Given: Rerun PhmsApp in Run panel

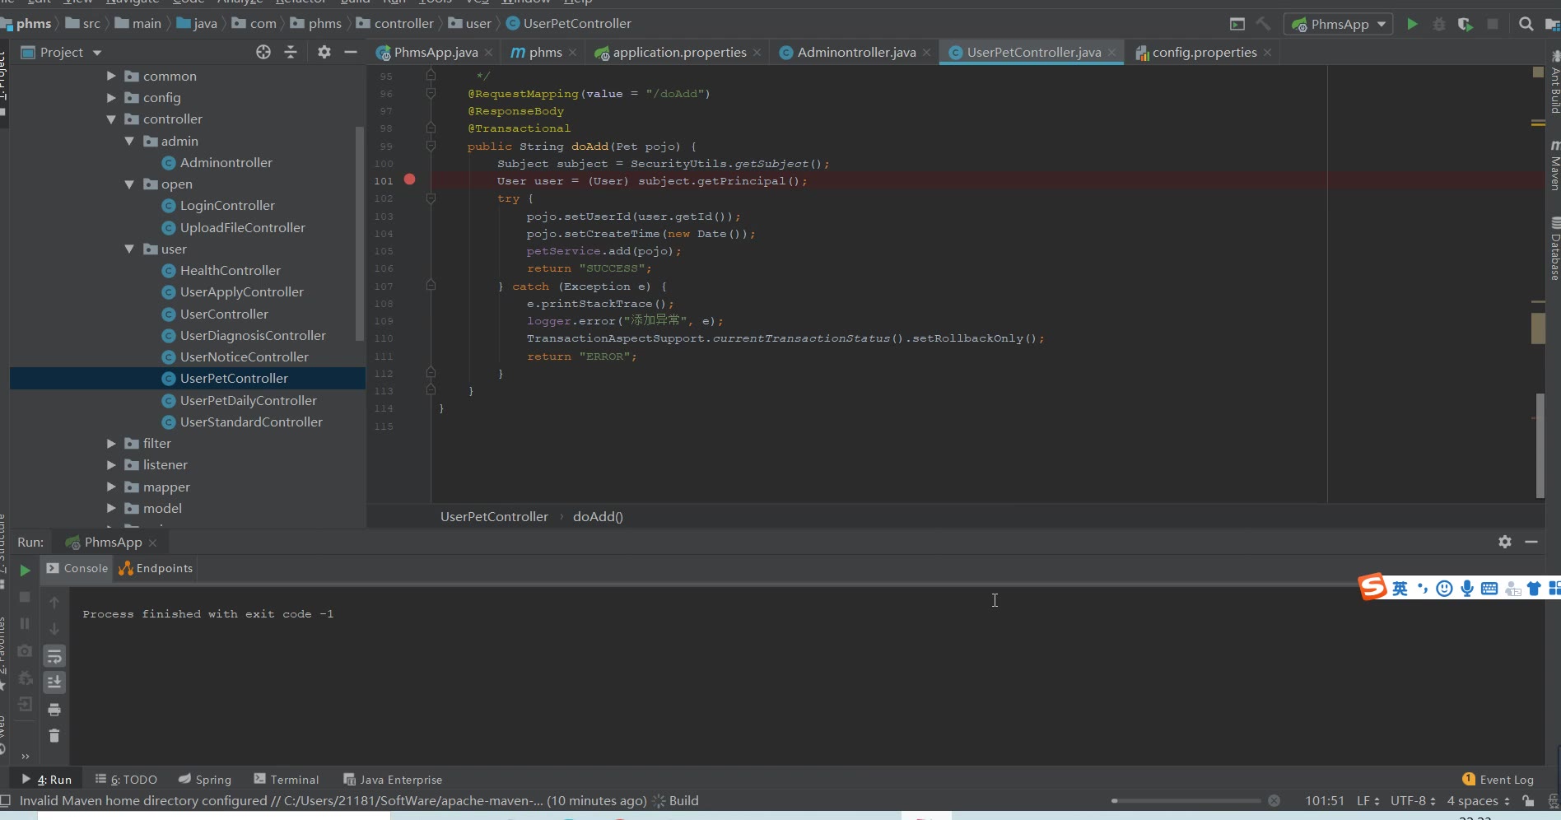Looking at the screenshot, I should tap(25, 570).
